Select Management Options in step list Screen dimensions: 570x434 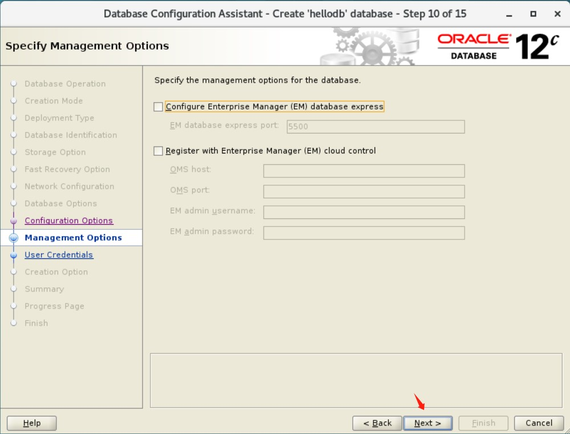click(x=73, y=238)
